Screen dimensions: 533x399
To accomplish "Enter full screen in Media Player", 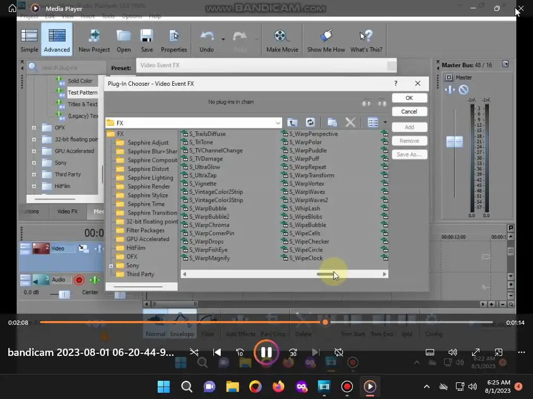I will pos(476,353).
